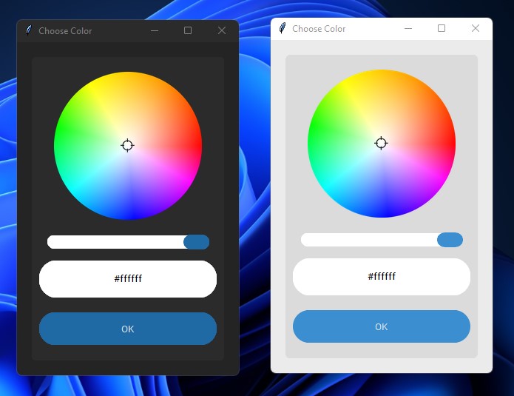
Task: Click the feather icon in light window title bar
Action: coord(282,28)
